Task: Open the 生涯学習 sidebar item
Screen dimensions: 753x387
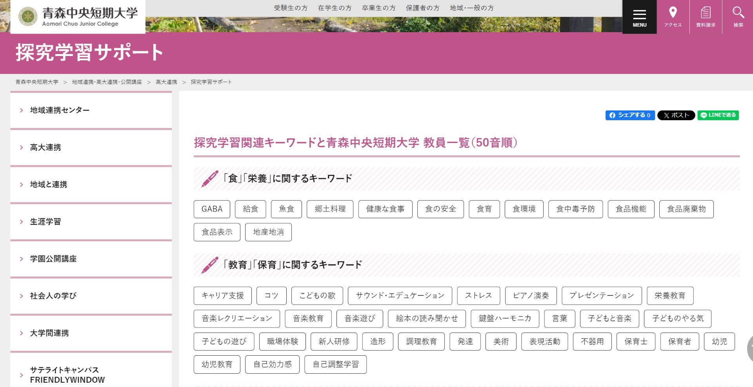Action: pos(91,221)
